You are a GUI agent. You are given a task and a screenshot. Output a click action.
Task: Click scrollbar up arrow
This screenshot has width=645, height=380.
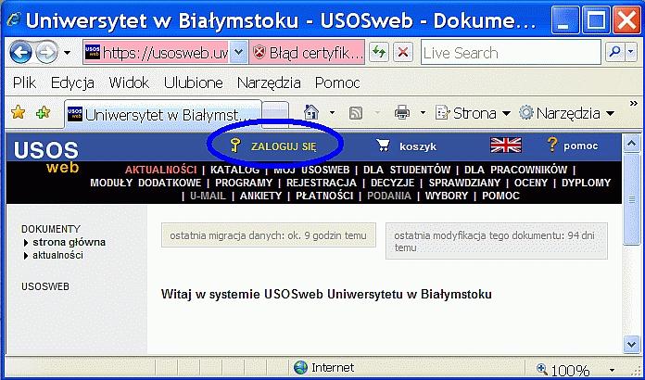631,145
